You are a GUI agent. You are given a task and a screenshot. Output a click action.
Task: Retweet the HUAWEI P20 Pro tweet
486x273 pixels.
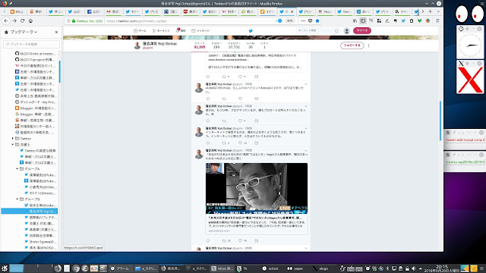pos(224,99)
